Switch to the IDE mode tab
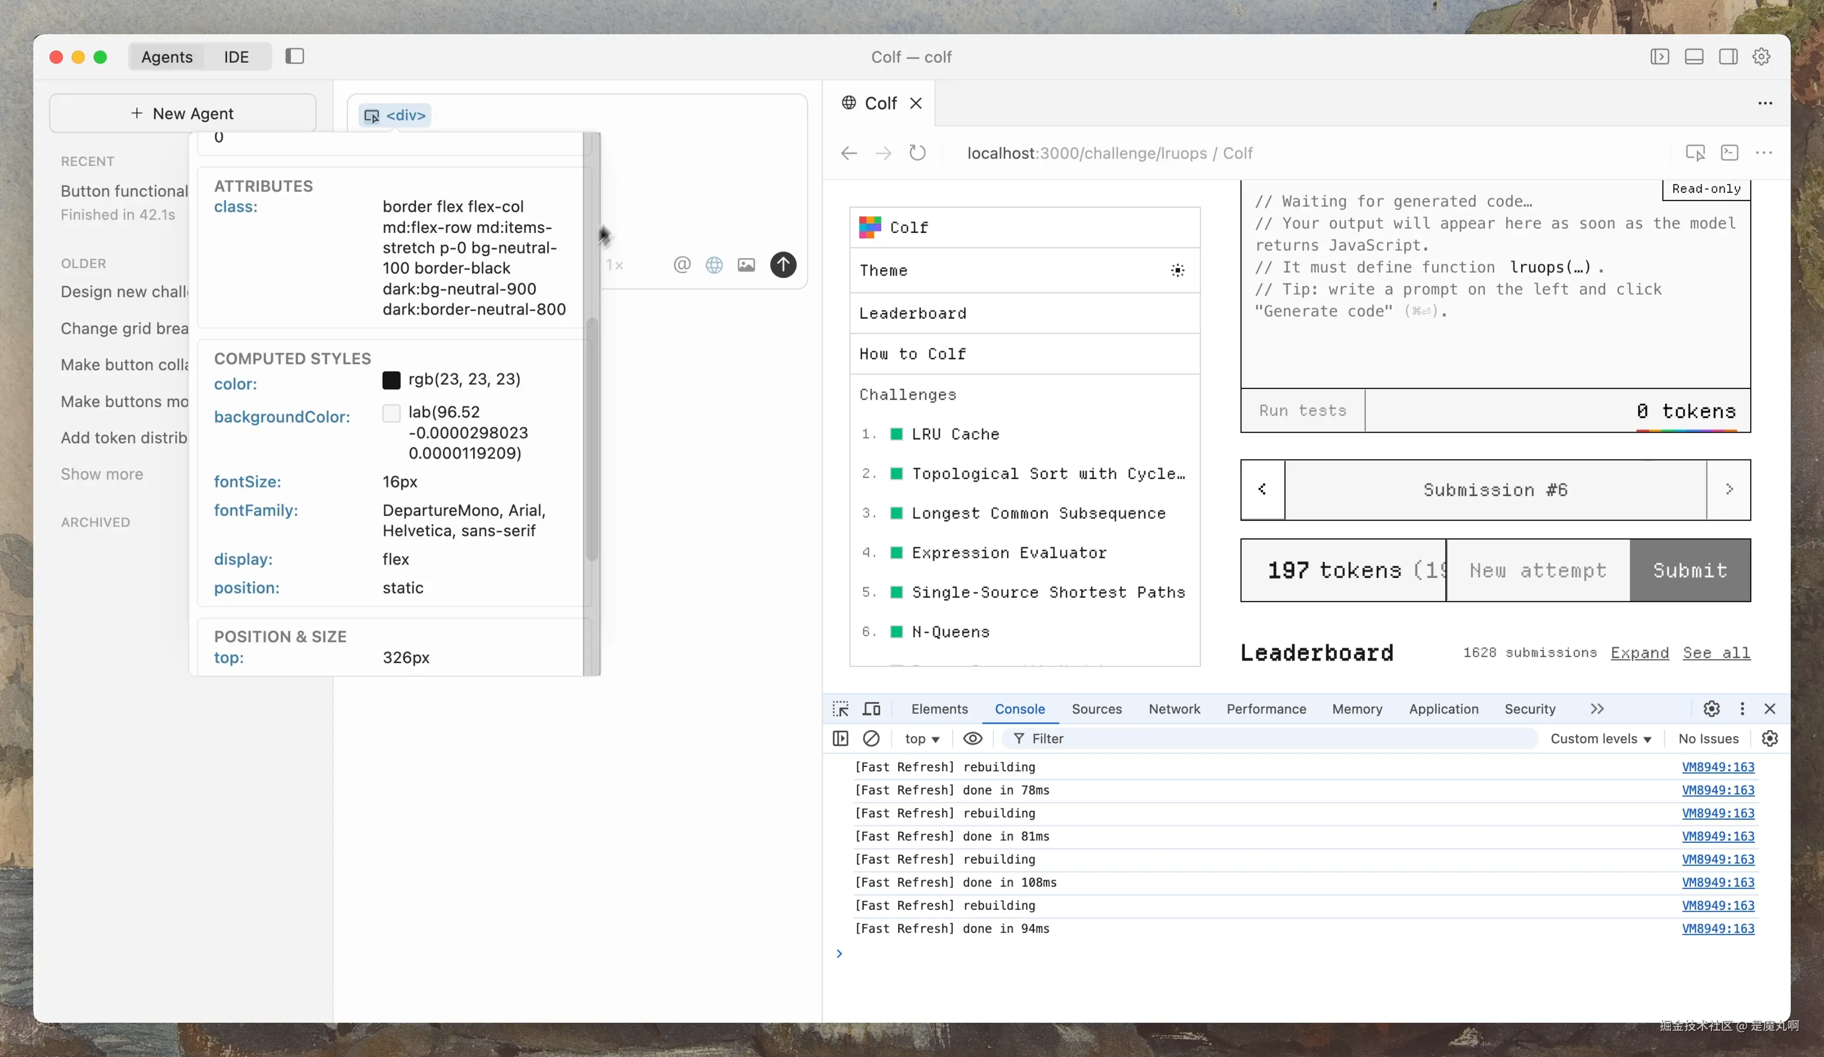Image resolution: width=1824 pixels, height=1057 pixels. [236, 56]
